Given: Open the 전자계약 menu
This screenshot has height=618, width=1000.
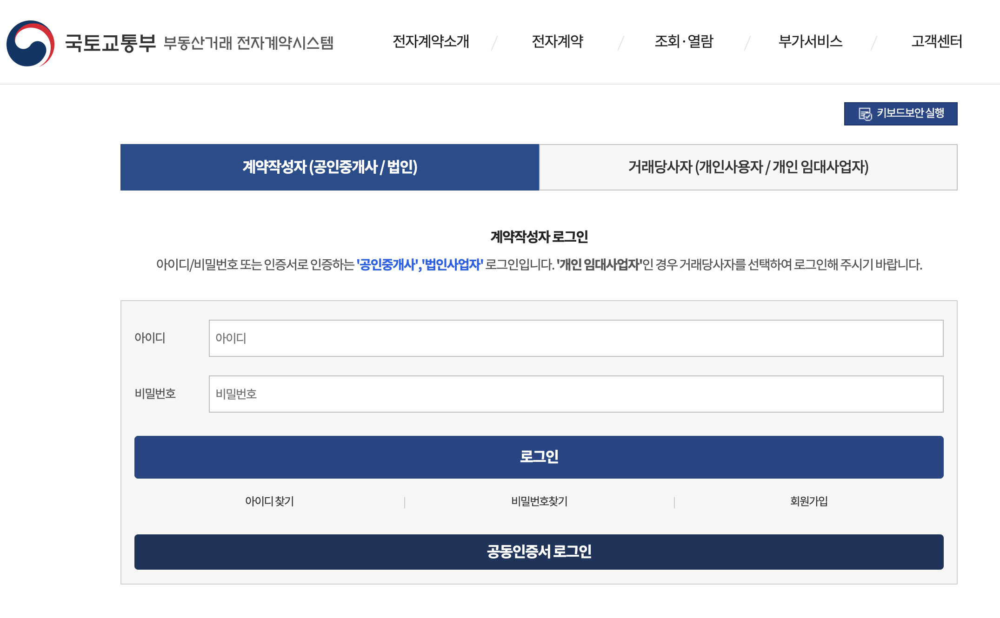Looking at the screenshot, I should 558,42.
